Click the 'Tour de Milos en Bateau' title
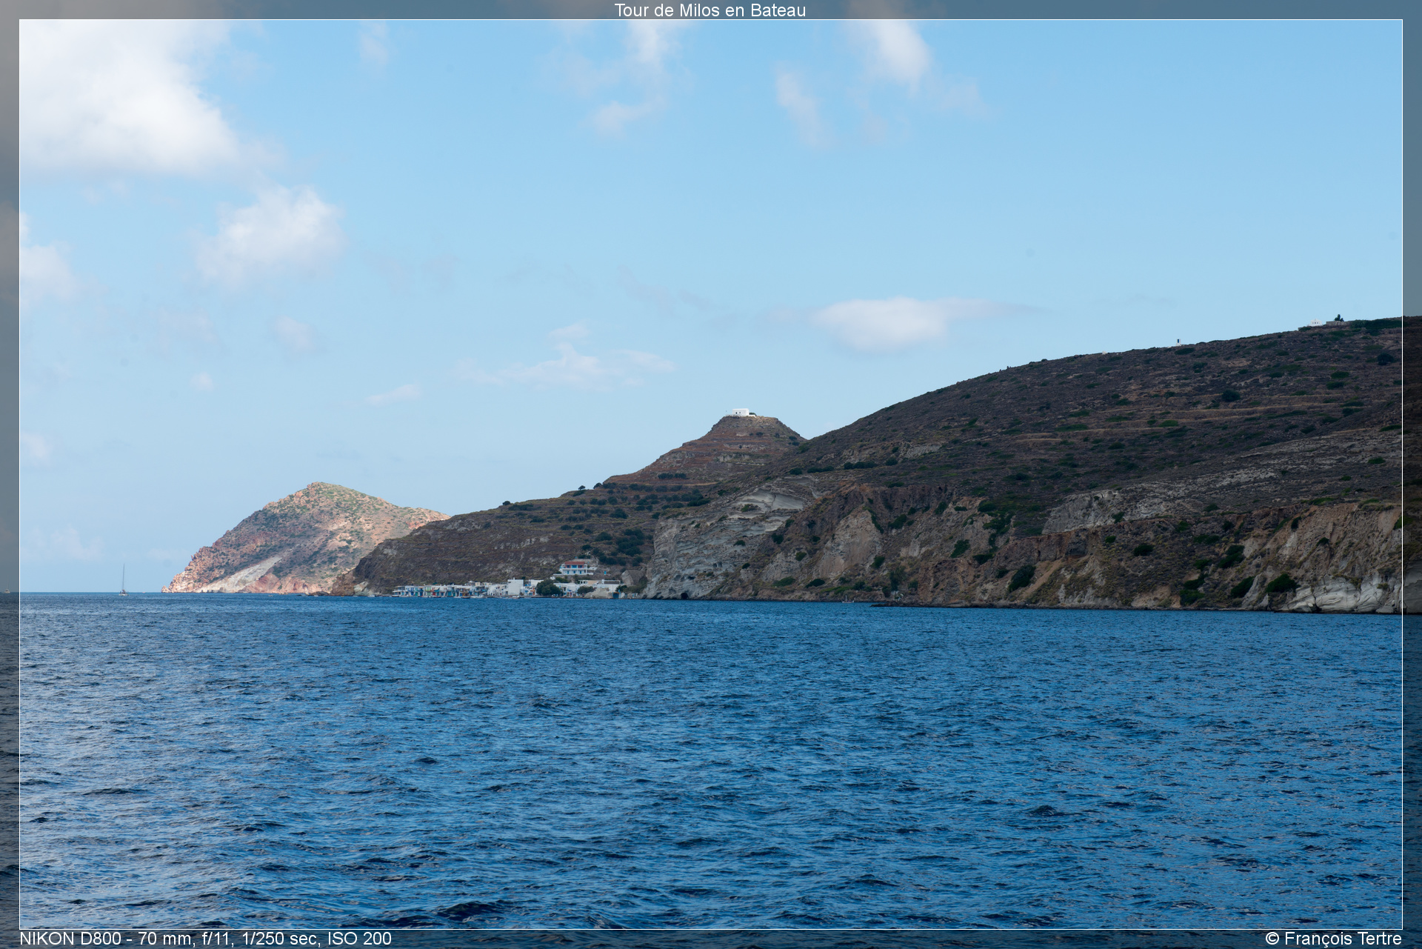 pos(710,10)
